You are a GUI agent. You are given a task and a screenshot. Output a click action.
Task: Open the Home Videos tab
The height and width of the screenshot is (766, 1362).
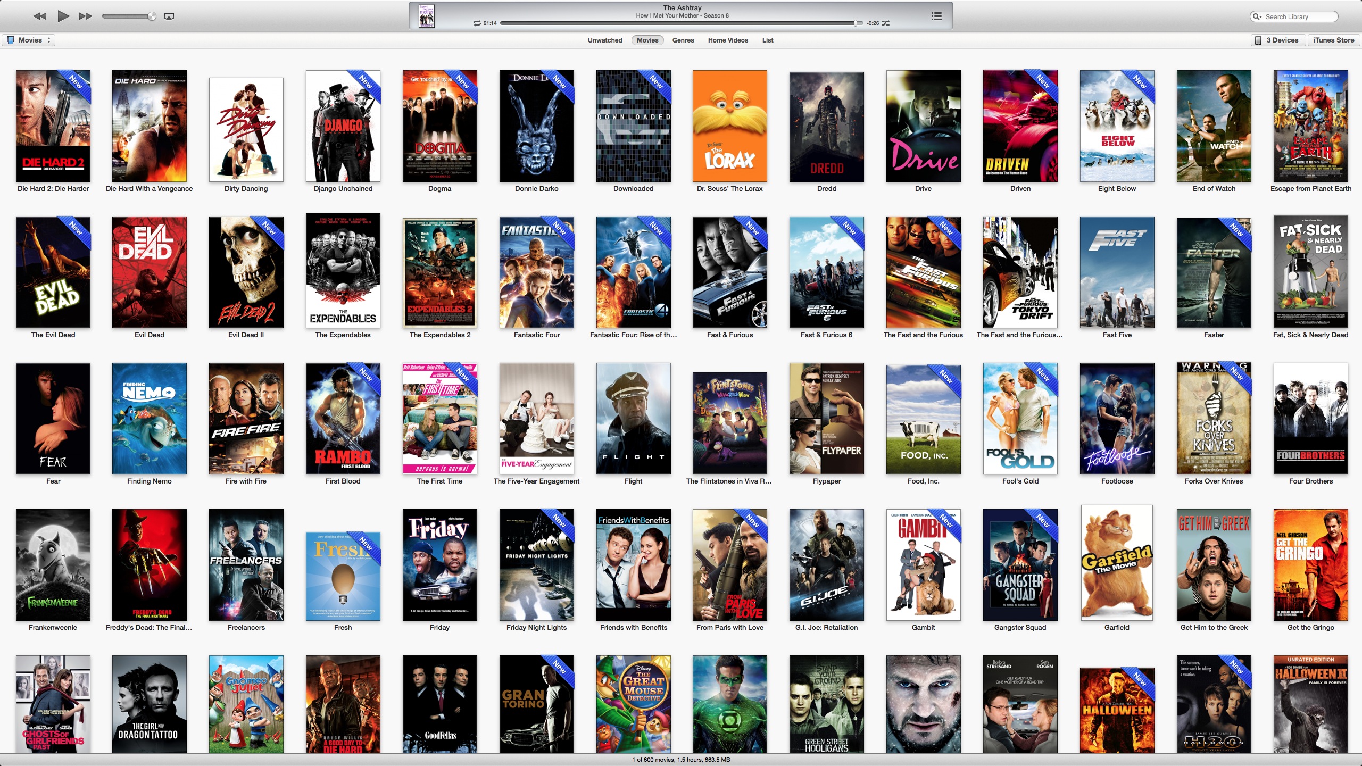[x=728, y=40]
